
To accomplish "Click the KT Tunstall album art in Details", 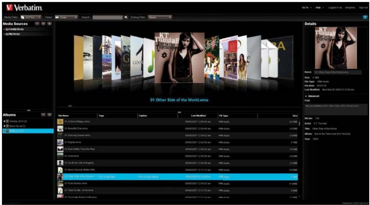I will coord(336,48).
